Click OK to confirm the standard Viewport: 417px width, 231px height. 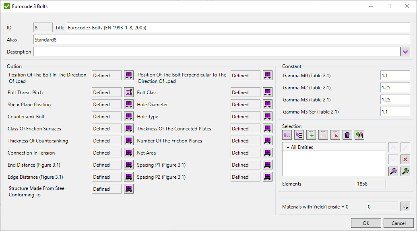click(x=366, y=223)
